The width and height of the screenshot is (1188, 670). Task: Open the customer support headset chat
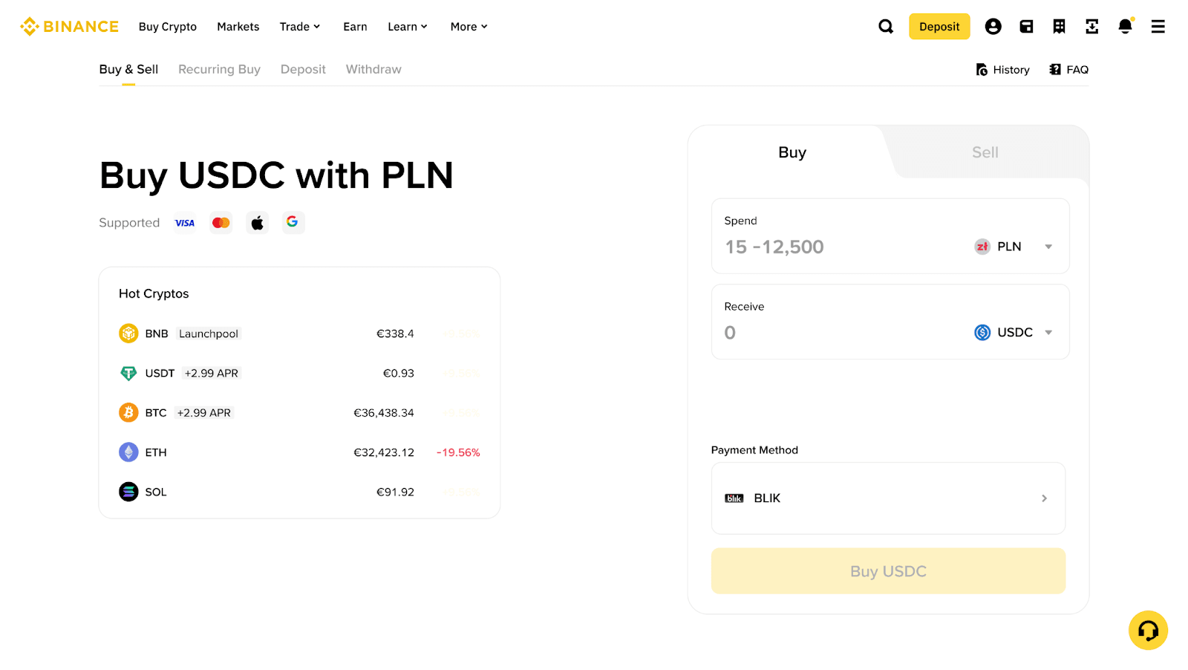point(1148,631)
